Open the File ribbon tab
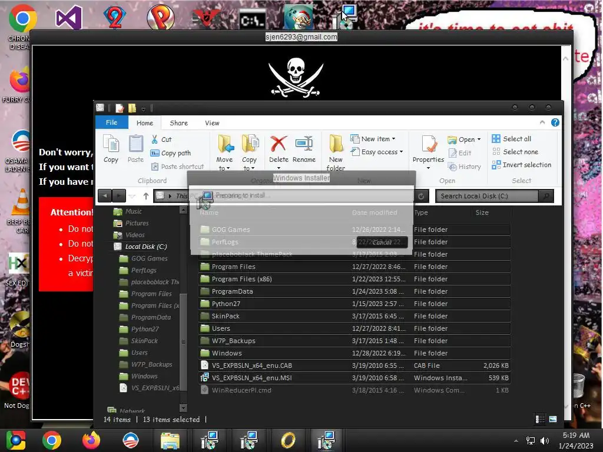The height and width of the screenshot is (452, 603). pyautogui.click(x=111, y=122)
